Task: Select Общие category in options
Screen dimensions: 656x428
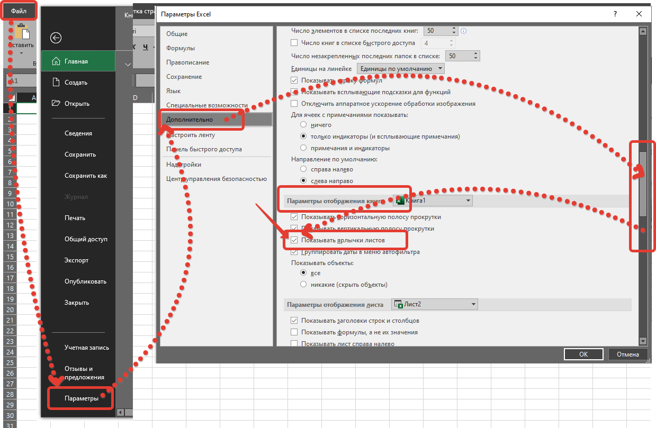Action: pyautogui.click(x=177, y=34)
